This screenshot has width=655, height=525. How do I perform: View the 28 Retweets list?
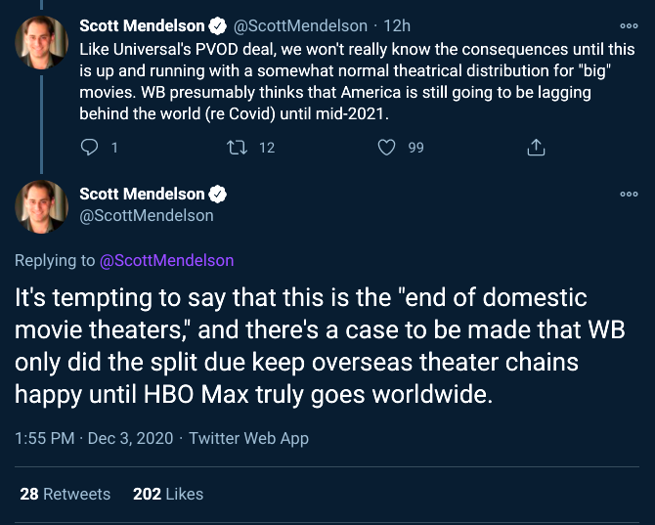pos(65,494)
